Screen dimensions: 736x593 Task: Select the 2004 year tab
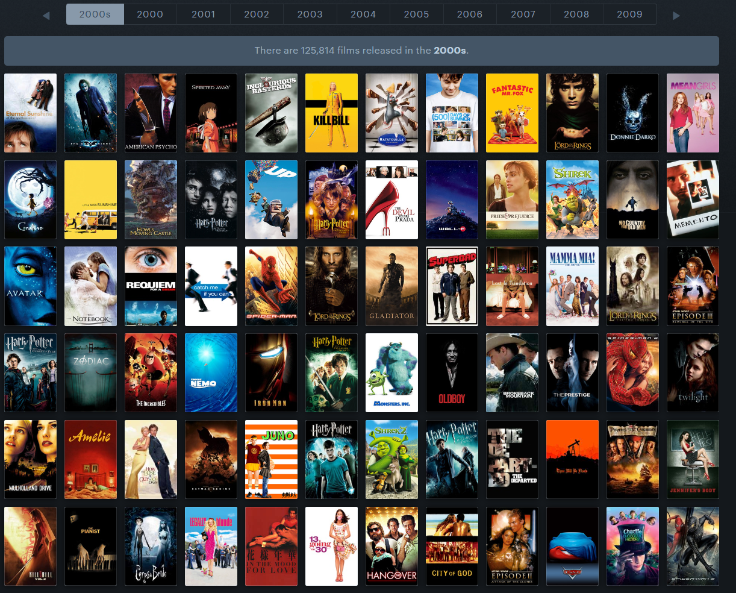[x=363, y=14]
